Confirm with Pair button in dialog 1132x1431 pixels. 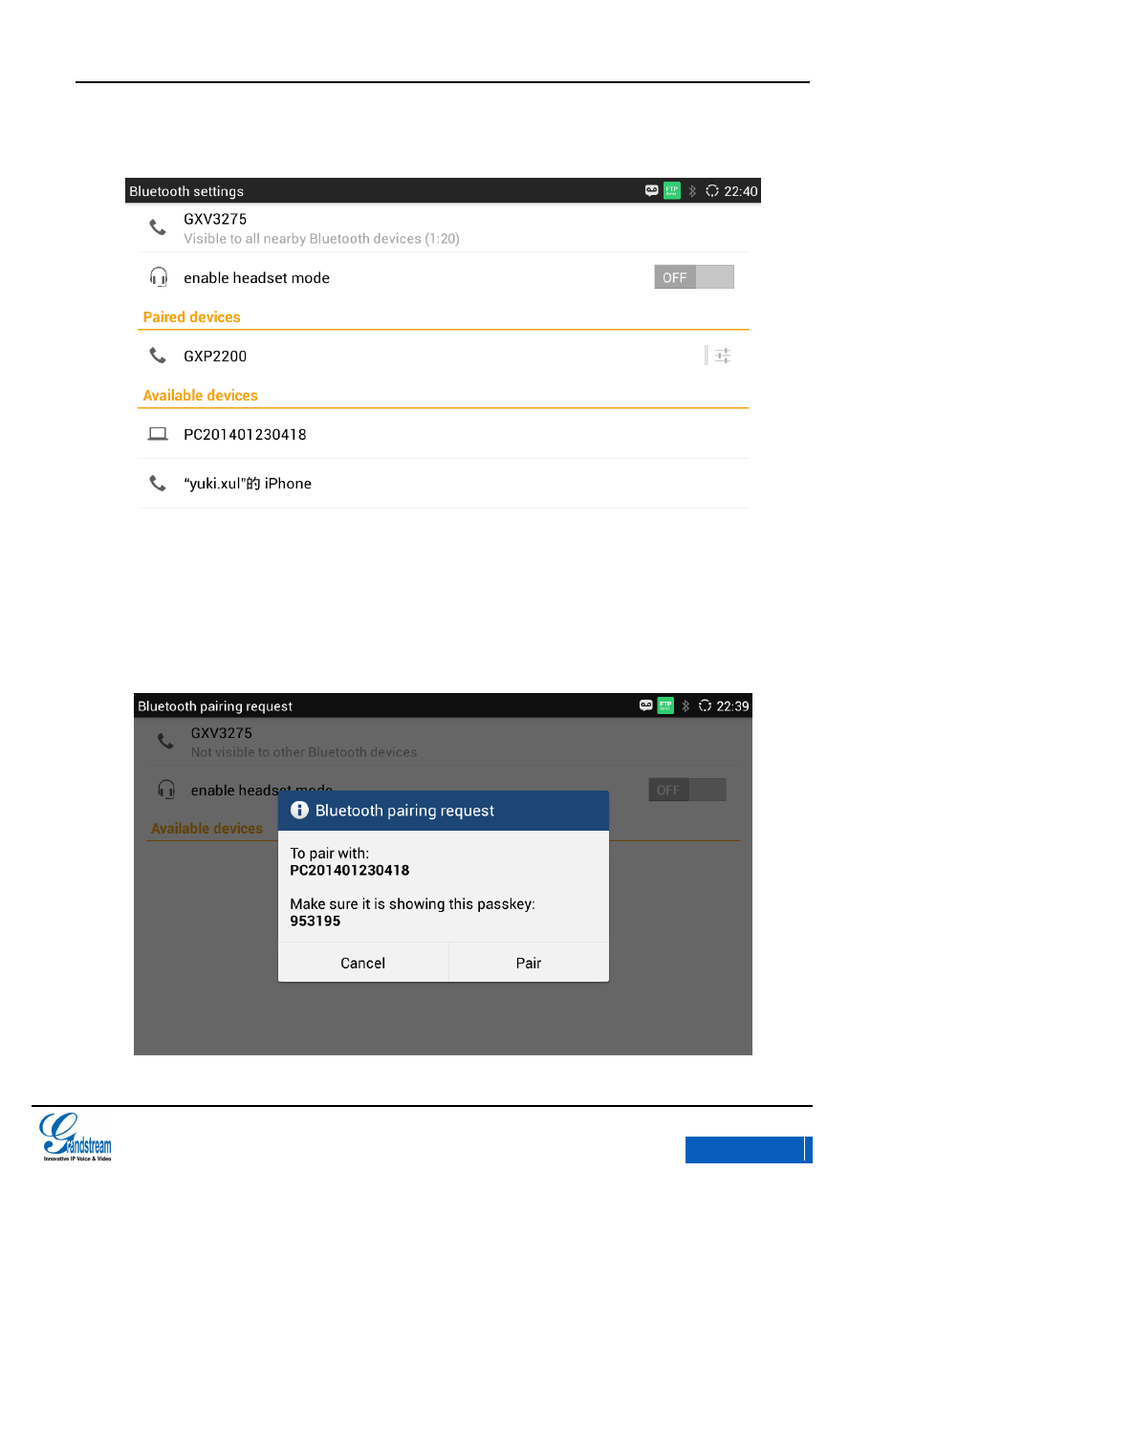pyautogui.click(x=529, y=963)
